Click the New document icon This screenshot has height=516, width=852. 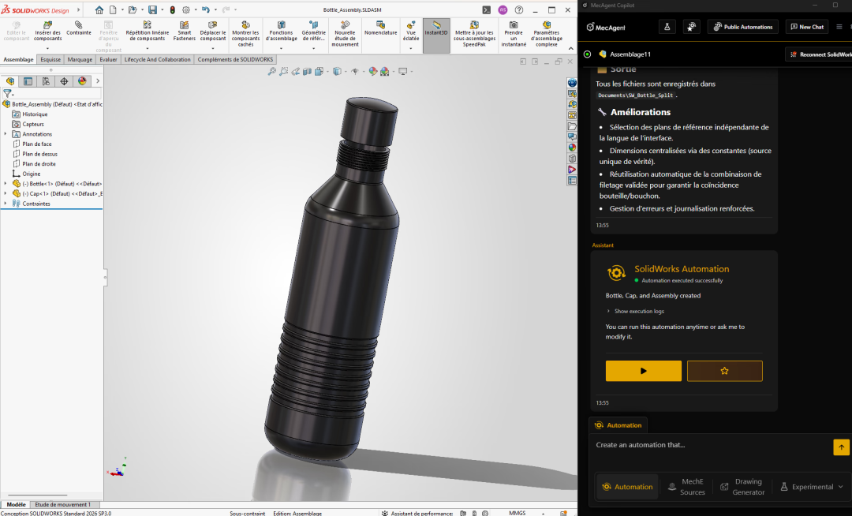tap(113, 9)
